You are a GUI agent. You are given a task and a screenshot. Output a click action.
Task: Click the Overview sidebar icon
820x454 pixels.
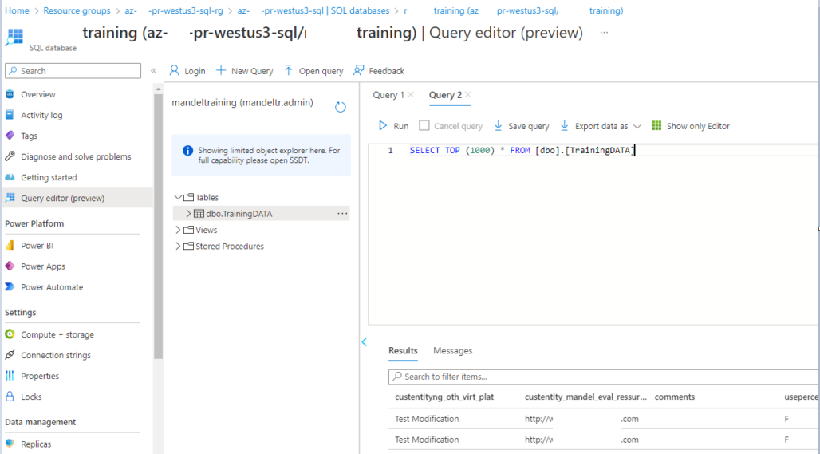point(10,94)
